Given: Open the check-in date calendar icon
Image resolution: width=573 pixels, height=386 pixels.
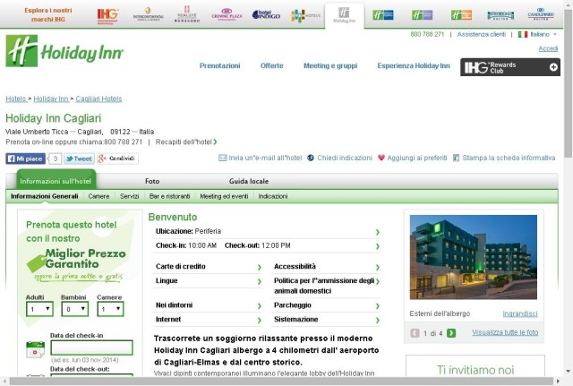Looking at the screenshot, I should (35, 349).
